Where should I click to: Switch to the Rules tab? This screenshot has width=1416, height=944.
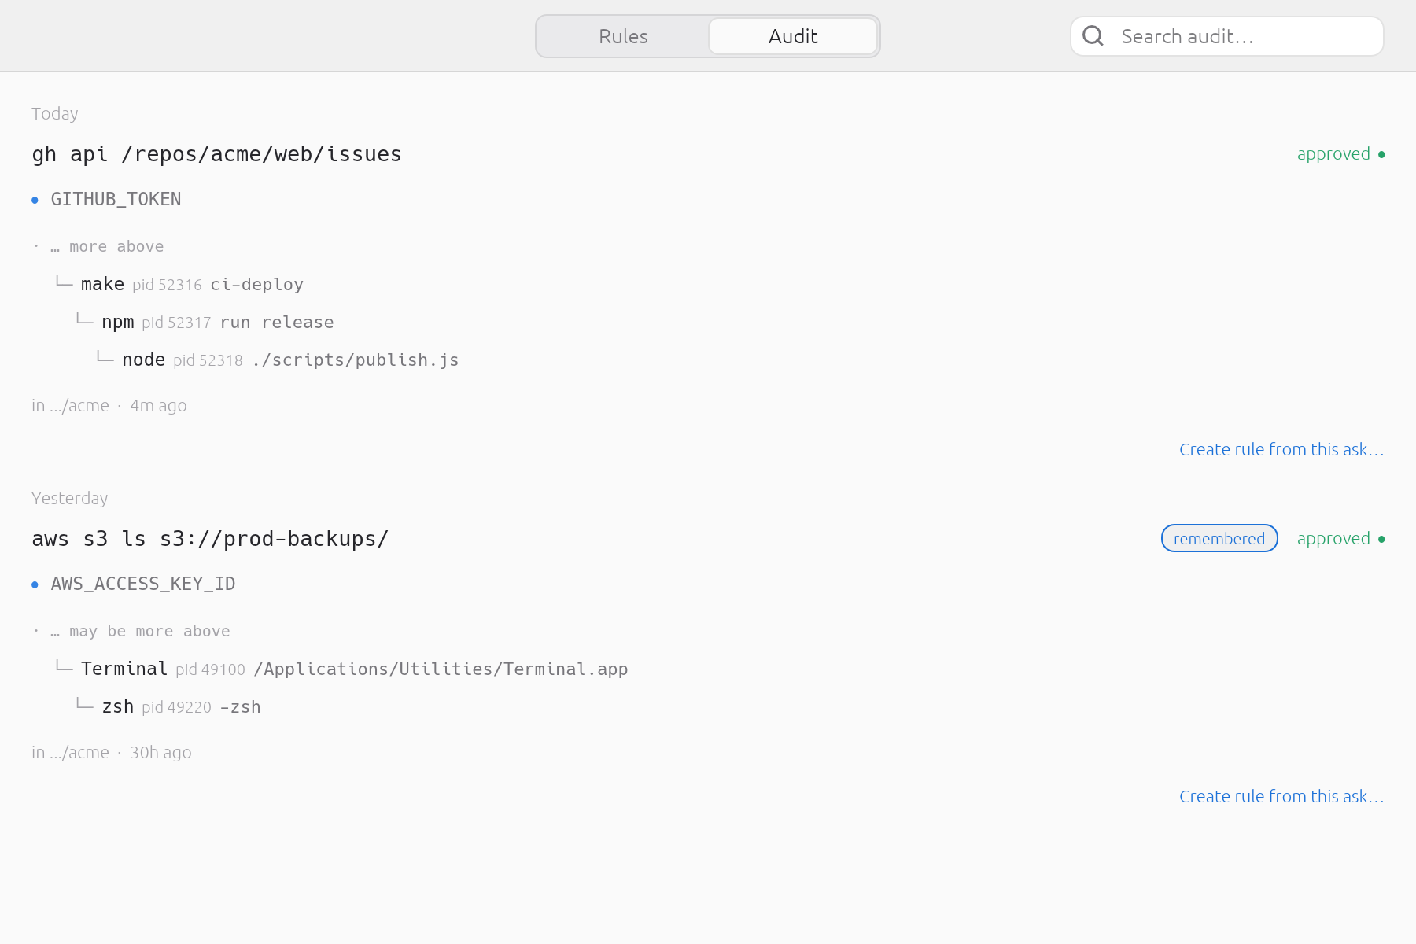(623, 36)
